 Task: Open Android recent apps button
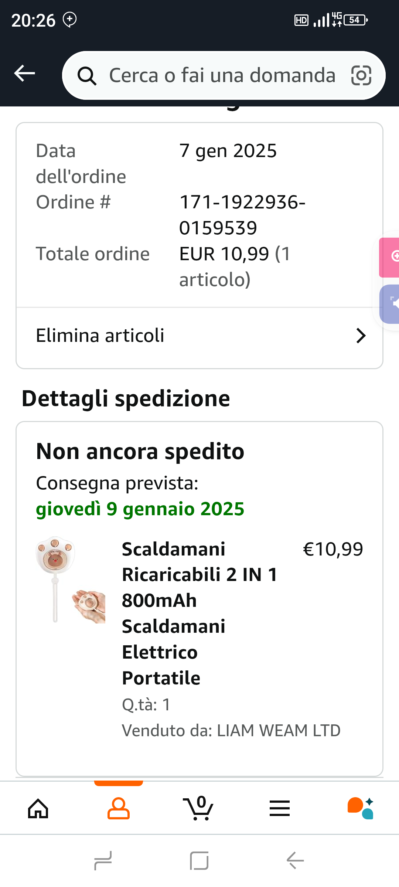click(x=103, y=860)
